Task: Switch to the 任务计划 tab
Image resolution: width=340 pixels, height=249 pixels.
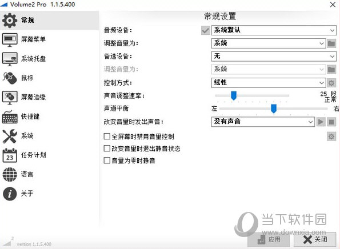Action: 33,155
